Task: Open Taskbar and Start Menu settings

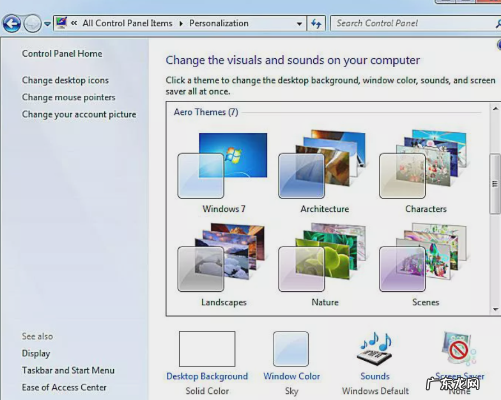Action: [68, 370]
